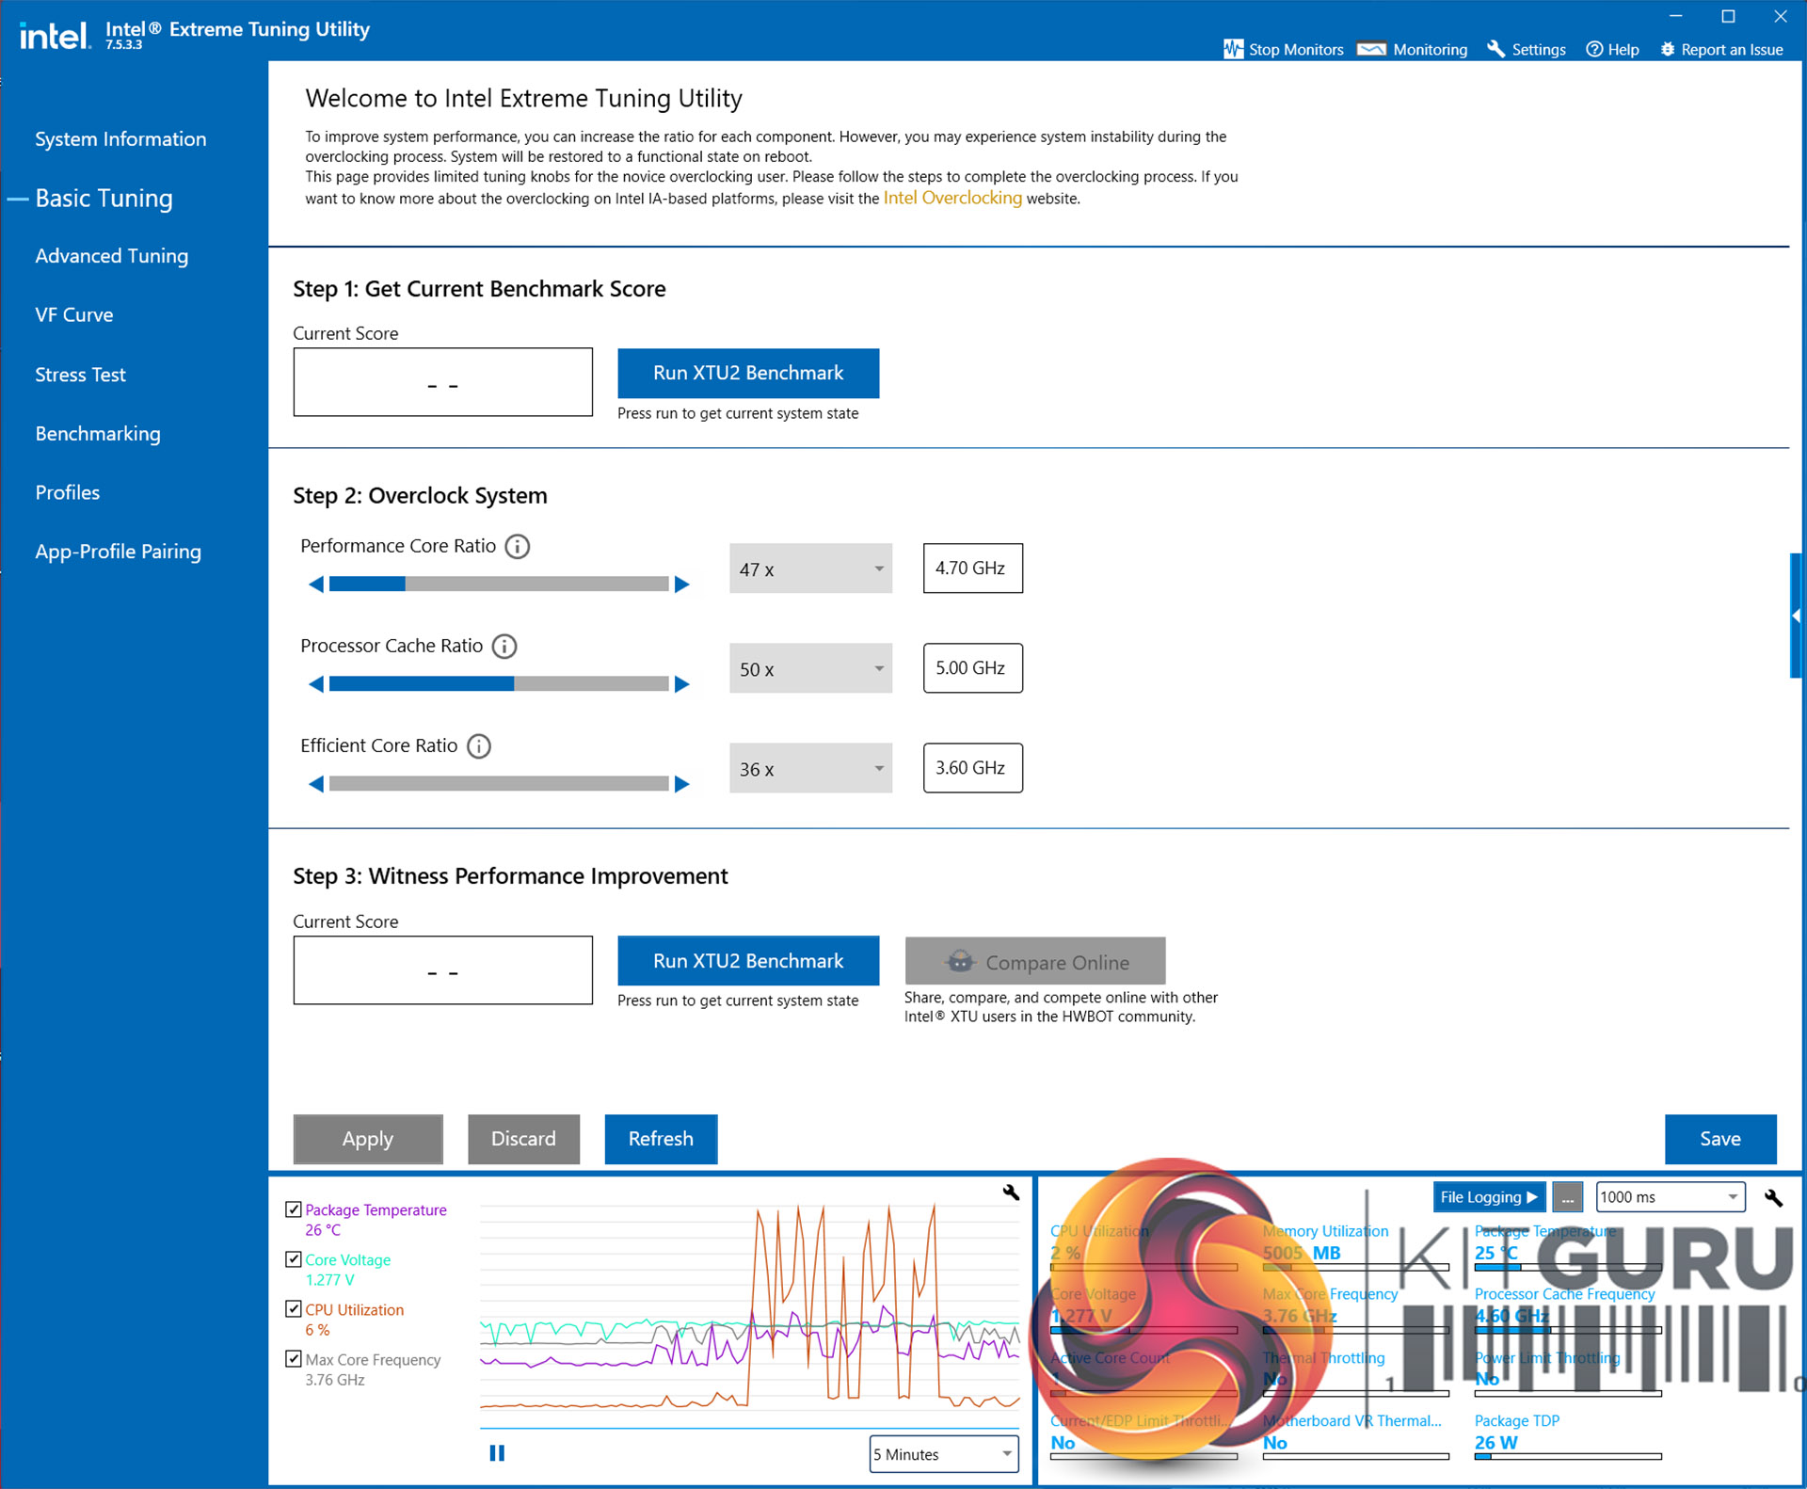Viewport: 1807px width, 1489px height.
Task: Open the Stress Test page
Action: tap(80, 375)
